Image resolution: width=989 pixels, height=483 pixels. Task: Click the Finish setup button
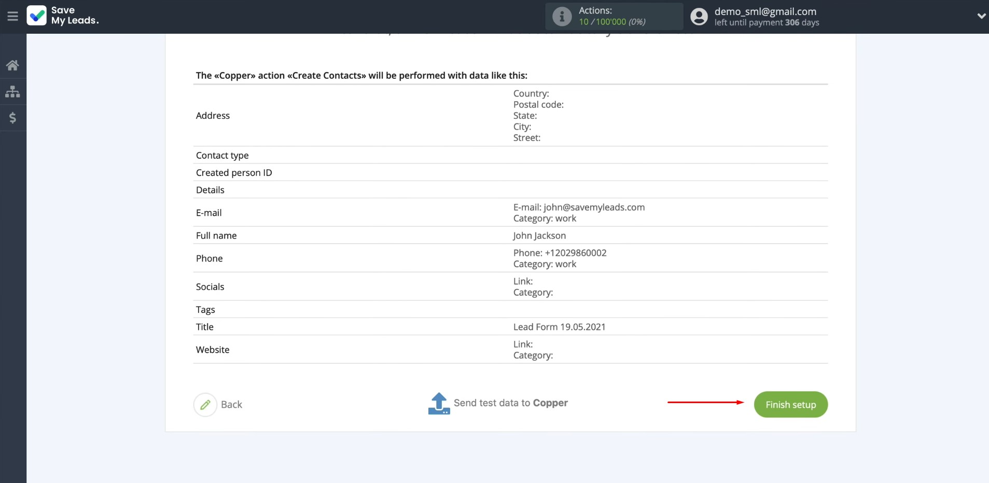(790, 405)
